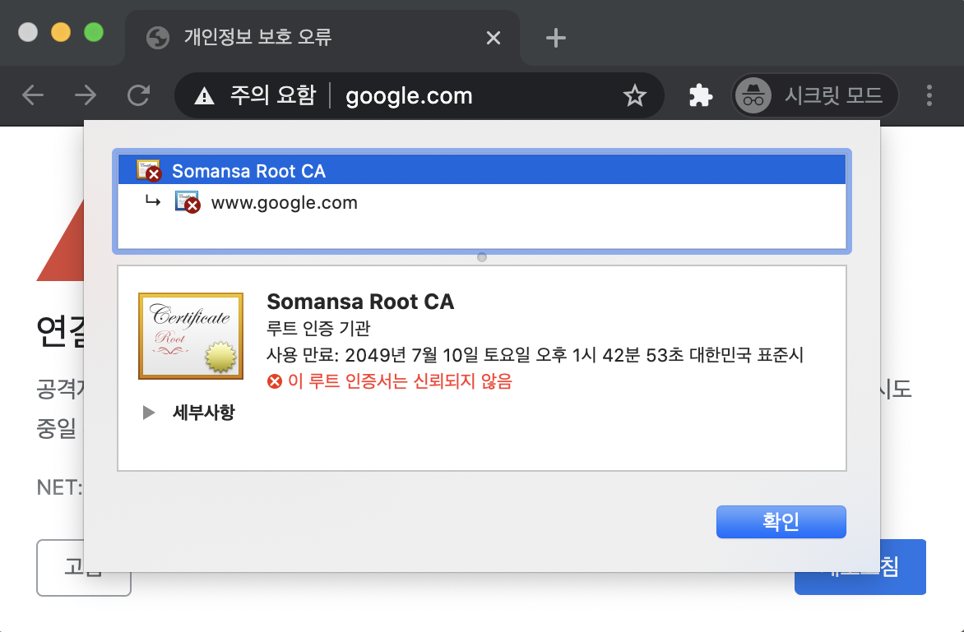Click the back navigation arrow
The image size is (964, 632).
[x=33, y=95]
